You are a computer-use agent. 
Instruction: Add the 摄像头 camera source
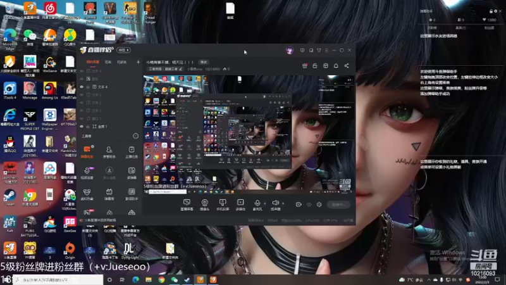pyautogui.click(x=204, y=205)
